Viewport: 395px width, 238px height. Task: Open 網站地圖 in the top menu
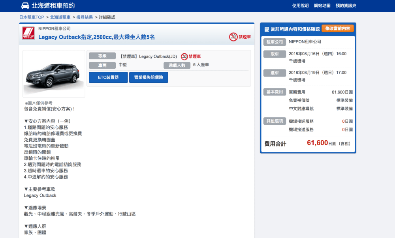point(322,6)
